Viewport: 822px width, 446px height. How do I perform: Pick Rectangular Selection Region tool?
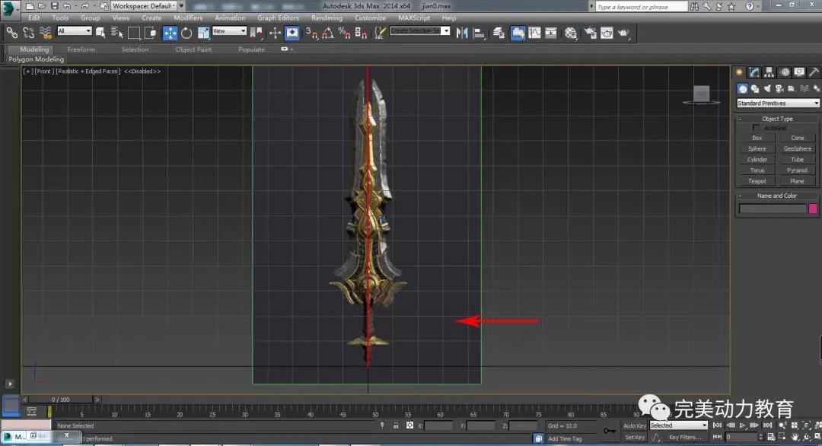(134, 33)
